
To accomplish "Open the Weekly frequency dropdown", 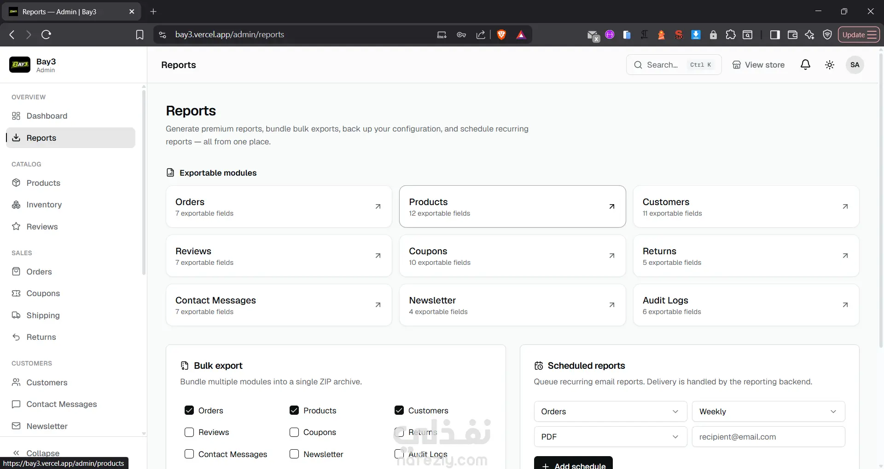I will pyautogui.click(x=768, y=412).
